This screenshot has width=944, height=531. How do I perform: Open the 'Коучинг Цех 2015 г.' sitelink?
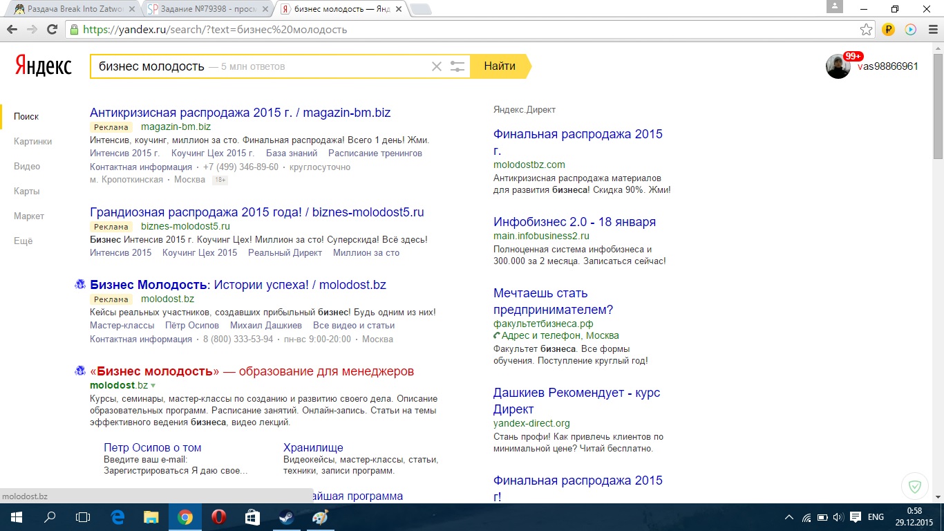[x=213, y=153]
